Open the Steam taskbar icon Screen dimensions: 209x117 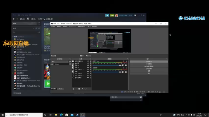[77, 115]
